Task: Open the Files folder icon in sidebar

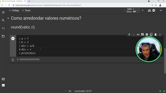Action: [x=3, y=36]
